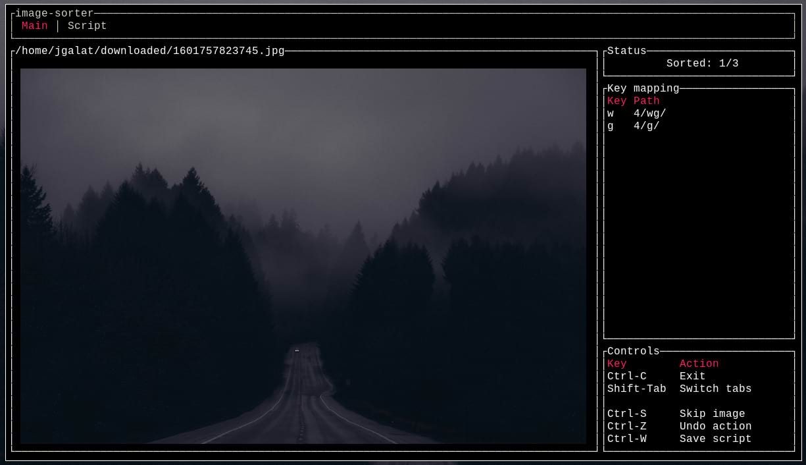806x465 pixels.
Task: Switch to the Main tab
Action: (x=34, y=26)
